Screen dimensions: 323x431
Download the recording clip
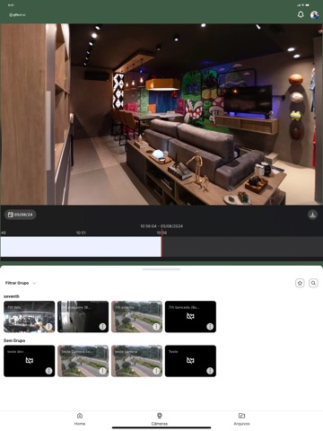pos(312,215)
